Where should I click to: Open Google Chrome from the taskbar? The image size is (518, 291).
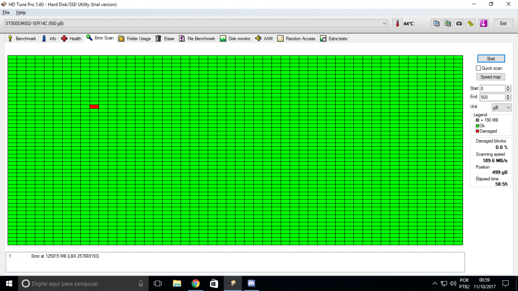click(195, 283)
